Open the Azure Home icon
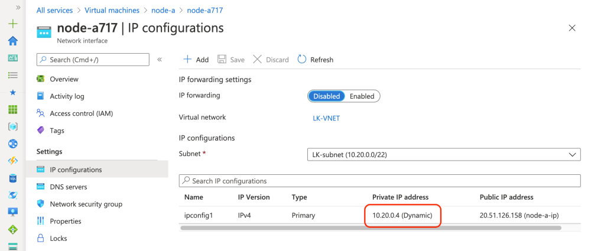 coord(12,41)
